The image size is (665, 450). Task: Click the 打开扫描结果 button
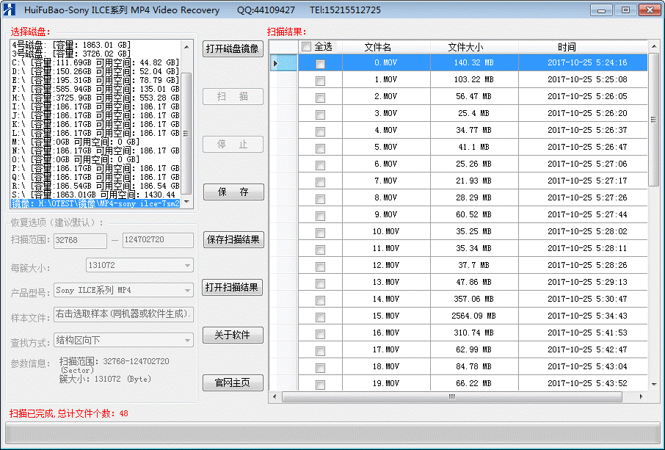233,288
